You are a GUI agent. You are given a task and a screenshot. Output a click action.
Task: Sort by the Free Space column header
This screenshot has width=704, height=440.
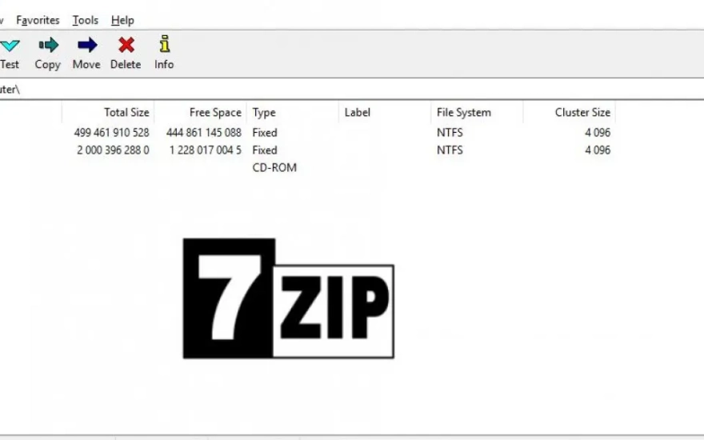[214, 113]
